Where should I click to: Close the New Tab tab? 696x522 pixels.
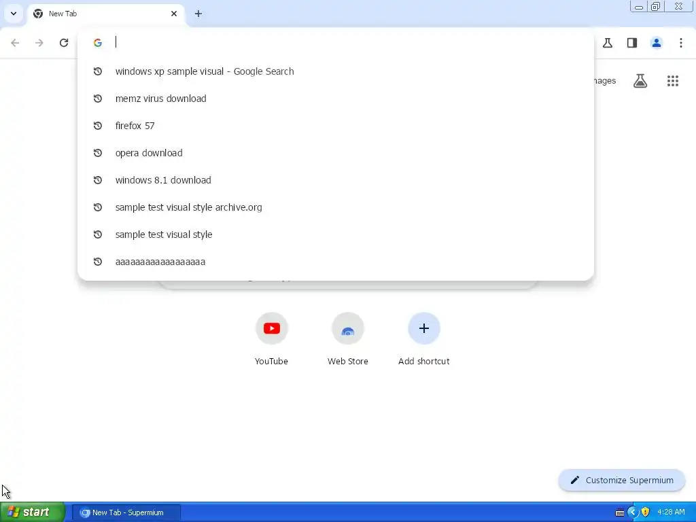pos(174,14)
